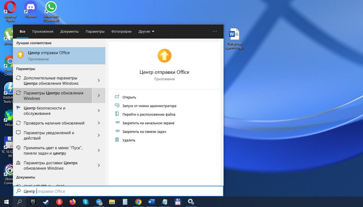The height and width of the screenshot is (207, 363).
Task: Open Steam from the taskbar
Action: coord(46,202)
